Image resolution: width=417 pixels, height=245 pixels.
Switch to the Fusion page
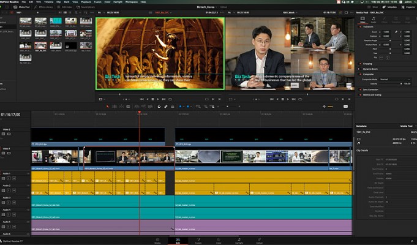coord(198,240)
